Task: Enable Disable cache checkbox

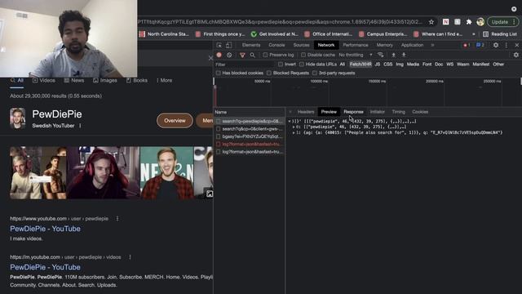Action: coord(303,55)
